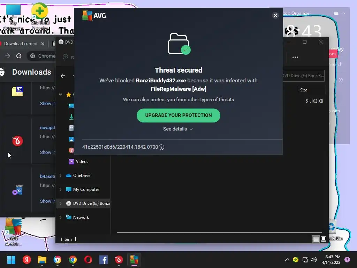Switch Explorer to details view
Image resolution: width=357 pixels, height=268 pixels.
coord(316,239)
